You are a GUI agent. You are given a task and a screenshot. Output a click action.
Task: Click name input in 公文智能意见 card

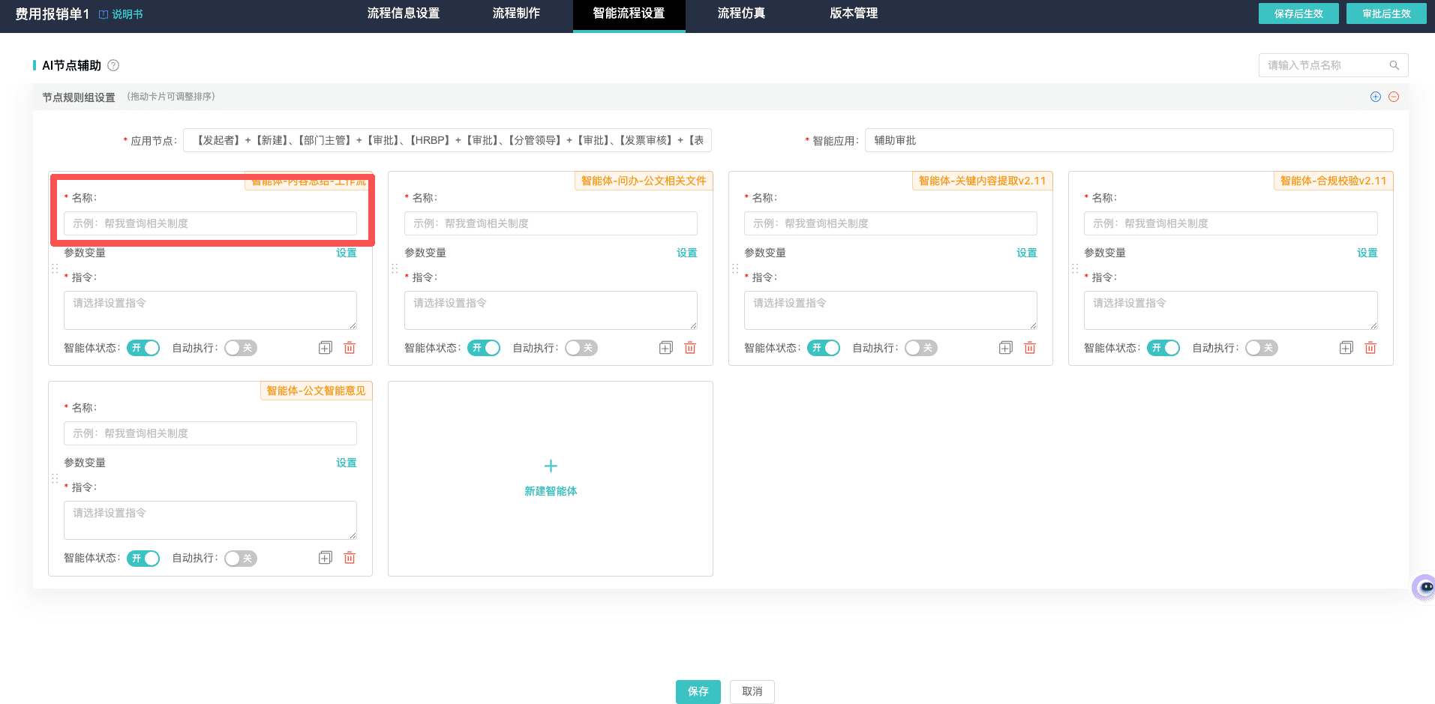click(210, 433)
